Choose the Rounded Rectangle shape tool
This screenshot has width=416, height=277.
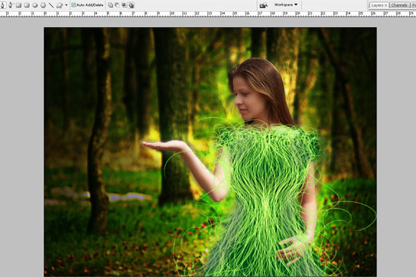click(x=26, y=5)
